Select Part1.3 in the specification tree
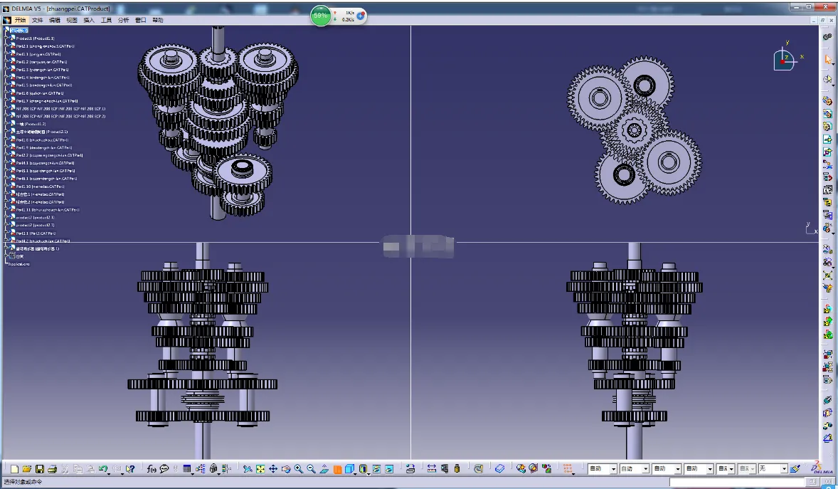This screenshot has width=838, height=489. [42, 70]
